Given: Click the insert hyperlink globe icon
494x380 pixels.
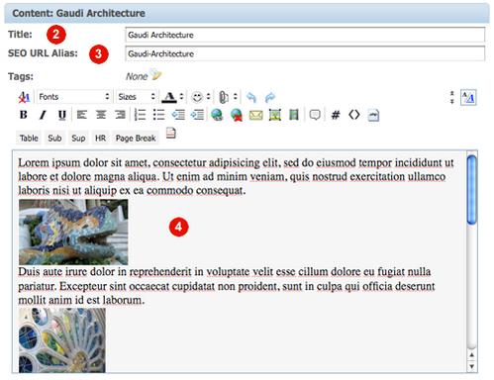Looking at the screenshot, I should (x=217, y=115).
